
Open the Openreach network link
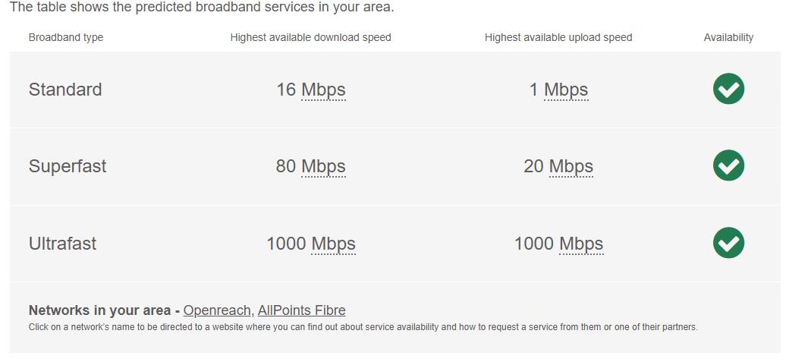pyautogui.click(x=216, y=310)
